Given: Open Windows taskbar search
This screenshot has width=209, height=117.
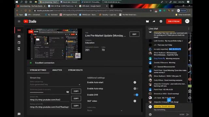Looking at the screenshot, I should point(22,2).
